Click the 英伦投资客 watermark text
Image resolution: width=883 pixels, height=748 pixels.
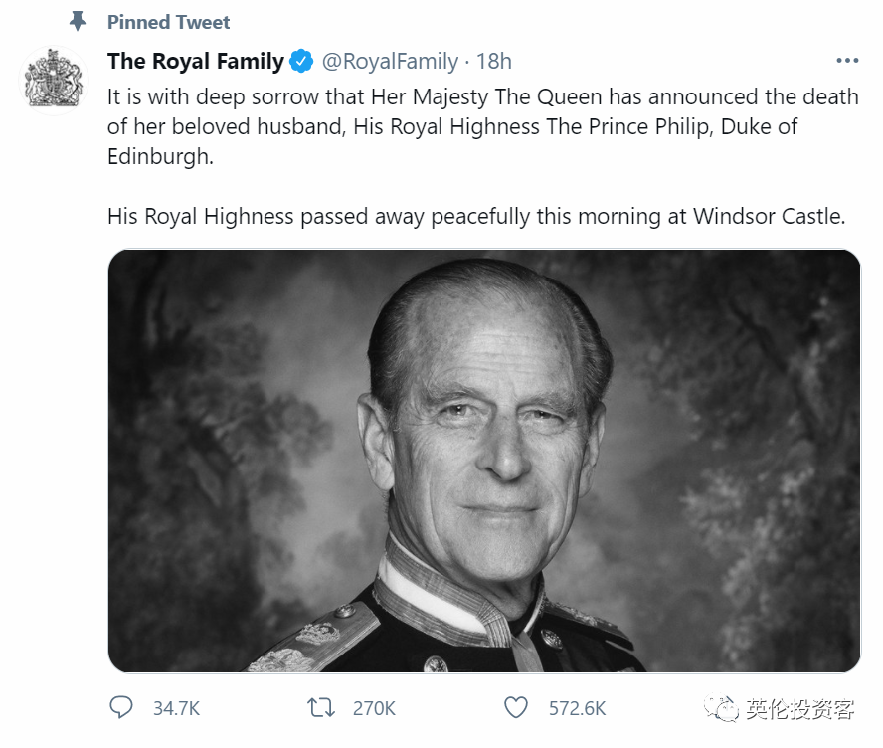(x=801, y=709)
